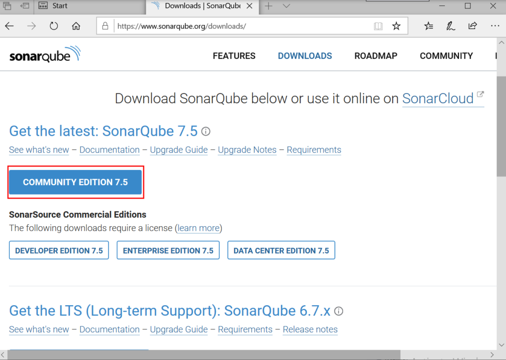Download Developer Edition 7.5
Image resolution: width=506 pixels, height=360 pixels.
[x=59, y=250]
